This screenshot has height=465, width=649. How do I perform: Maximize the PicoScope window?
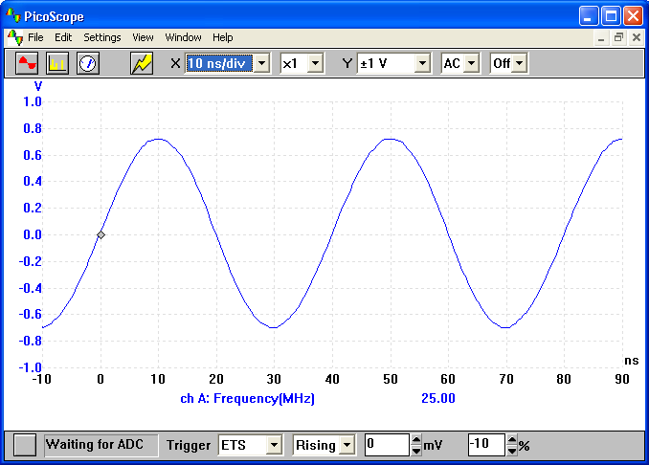click(611, 16)
